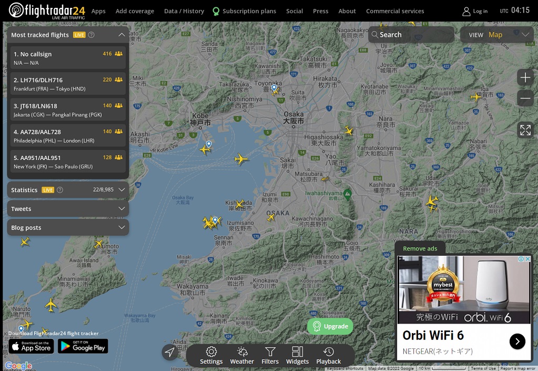The image size is (538, 371).
Task: Open the VIEW Map dropdown
Action: 498,35
